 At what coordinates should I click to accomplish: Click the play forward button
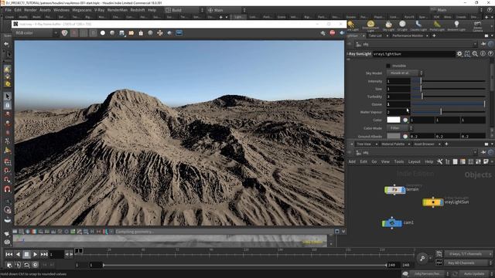pos(35,254)
